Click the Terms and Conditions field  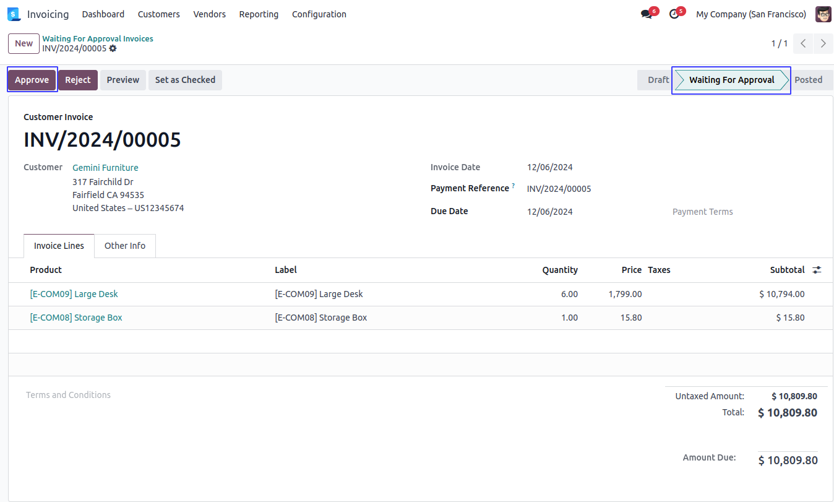coord(68,395)
